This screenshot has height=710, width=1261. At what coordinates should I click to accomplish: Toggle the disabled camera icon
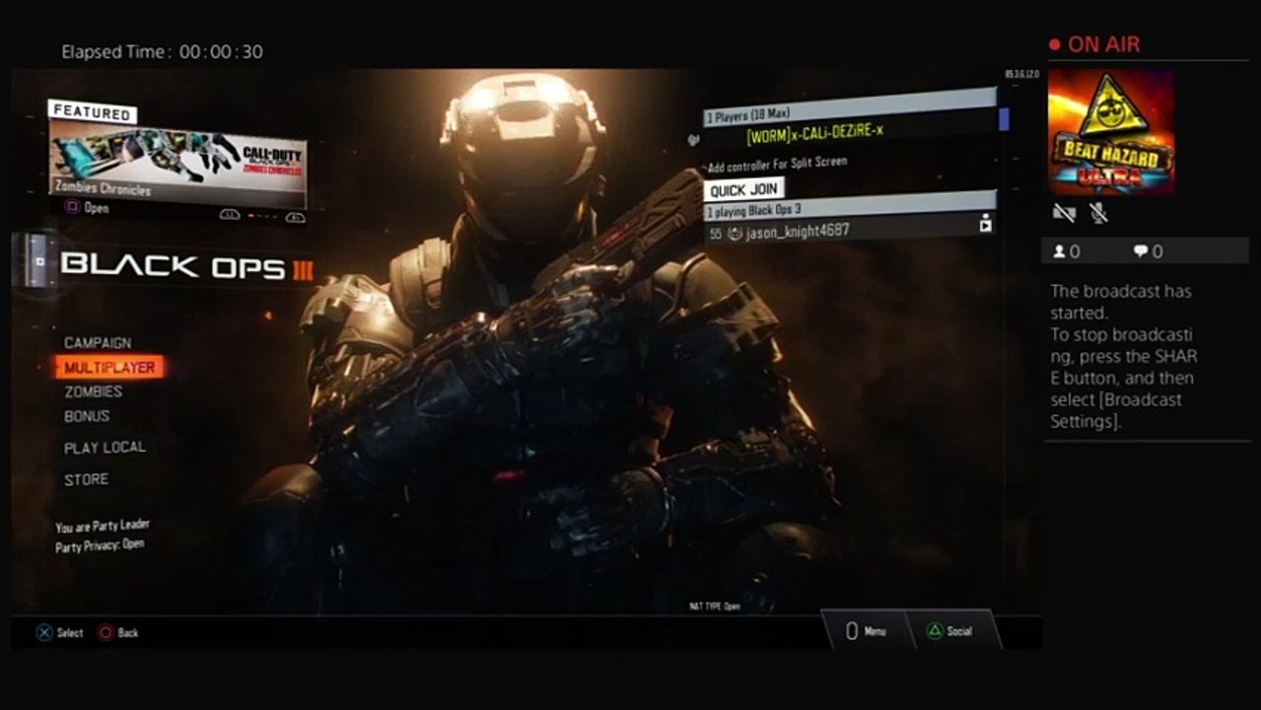pos(1063,212)
